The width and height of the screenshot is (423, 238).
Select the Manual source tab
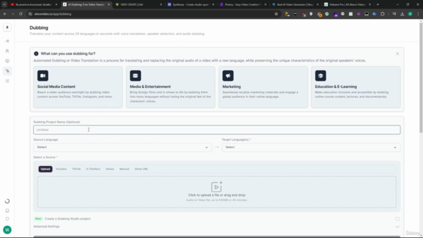pos(124,169)
